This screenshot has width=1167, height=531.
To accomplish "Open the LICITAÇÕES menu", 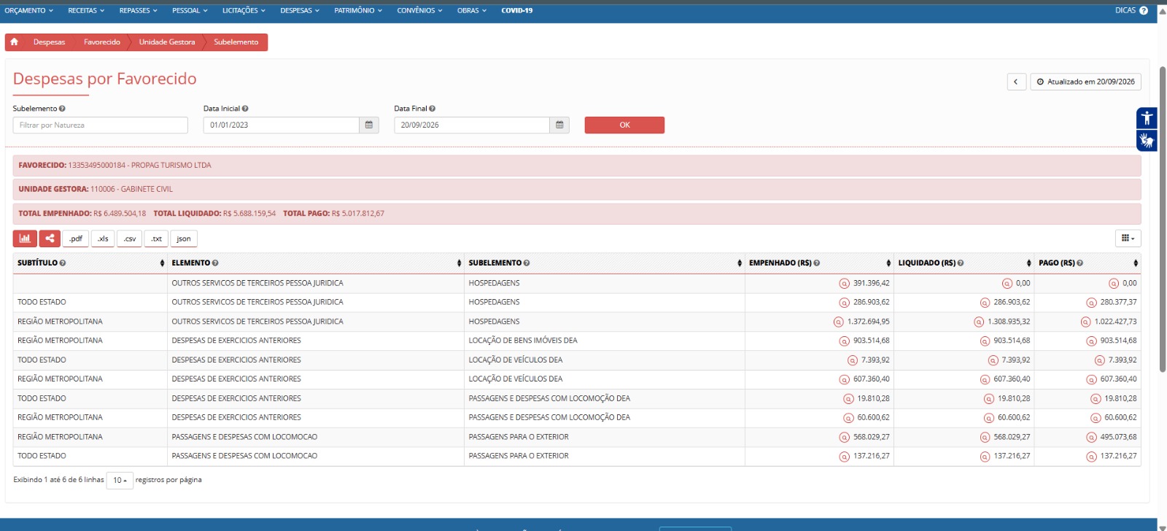I will click(x=244, y=10).
